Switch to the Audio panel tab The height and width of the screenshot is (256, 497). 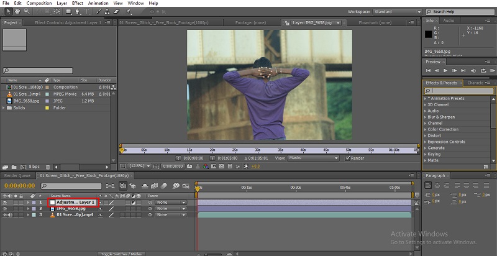[x=449, y=21]
